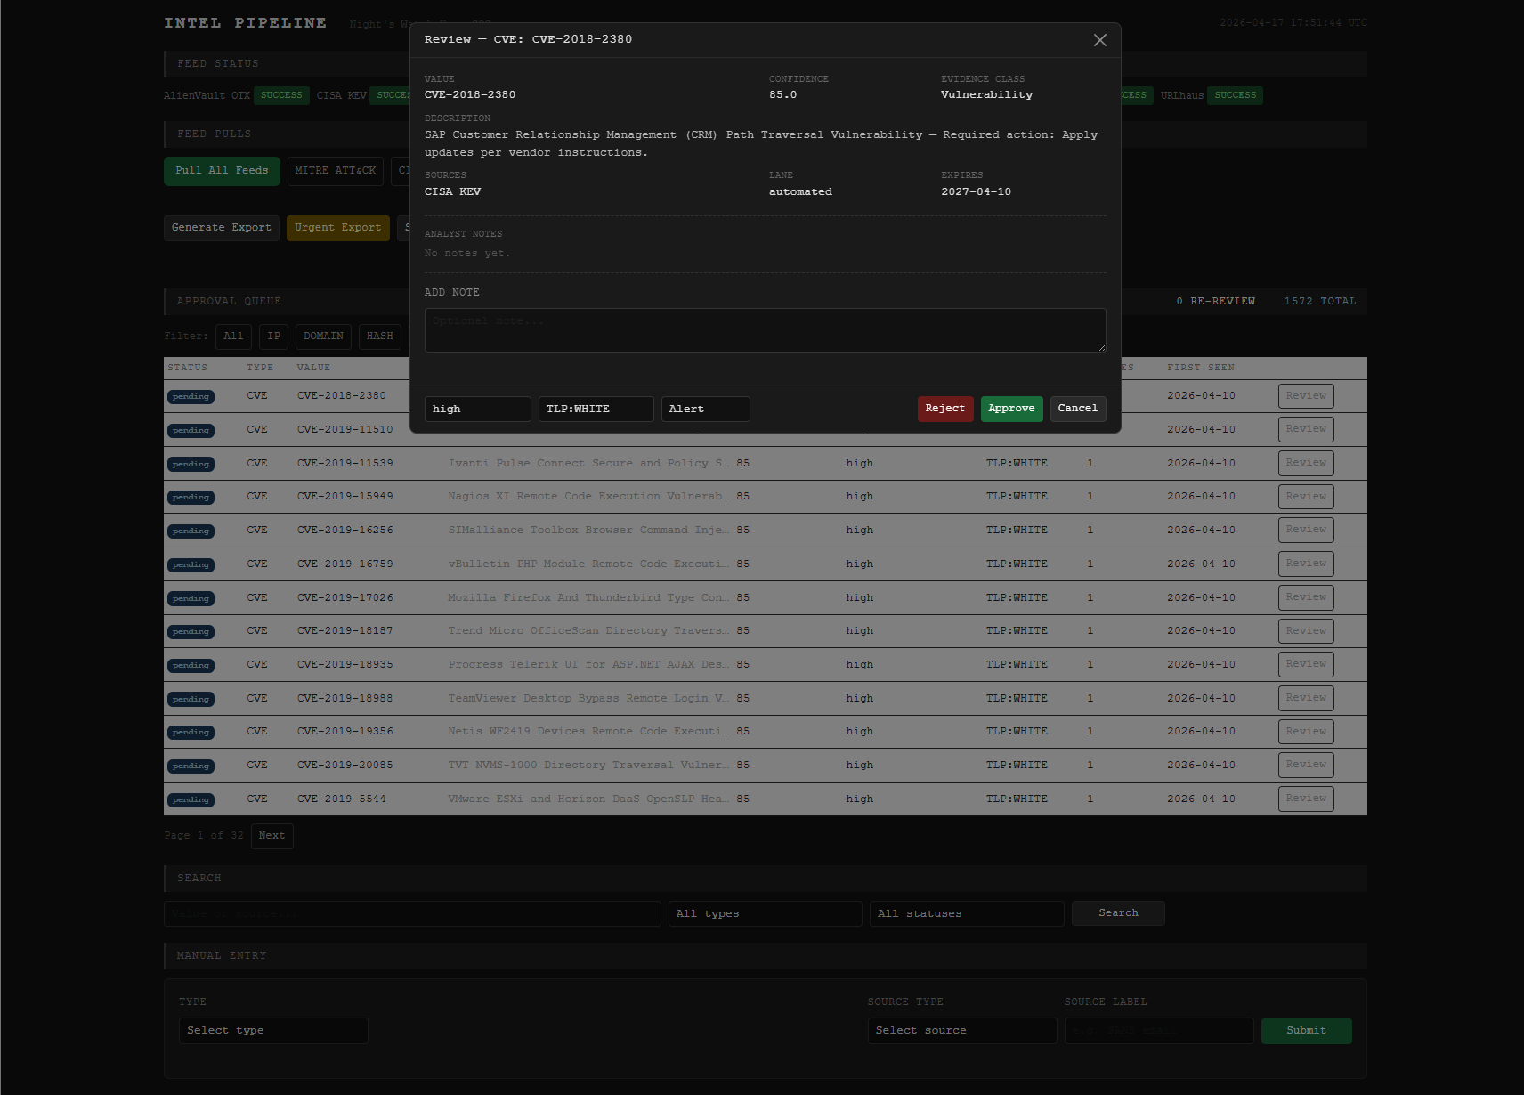Open the severity dropdown showing high

click(x=477, y=409)
